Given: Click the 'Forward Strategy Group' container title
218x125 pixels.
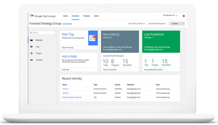Looking at the screenshot, I should tap(45, 24).
